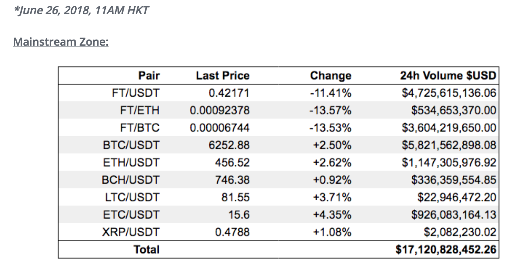This screenshot has height=270, width=529.
Task: Select the LTC/USDT pair cell
Action: (132, 197)
